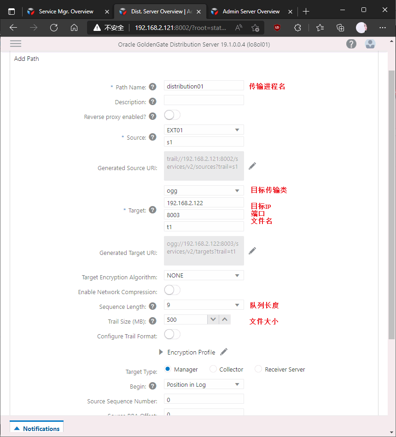This screenshot has height=437, width=396.
Task: Click help icon next to Path Name
Action: (153, 87)
